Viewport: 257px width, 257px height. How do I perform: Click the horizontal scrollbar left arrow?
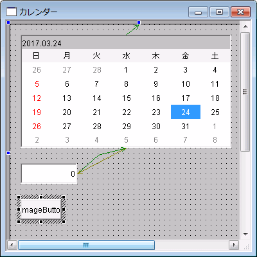click(x=12, y=245)
